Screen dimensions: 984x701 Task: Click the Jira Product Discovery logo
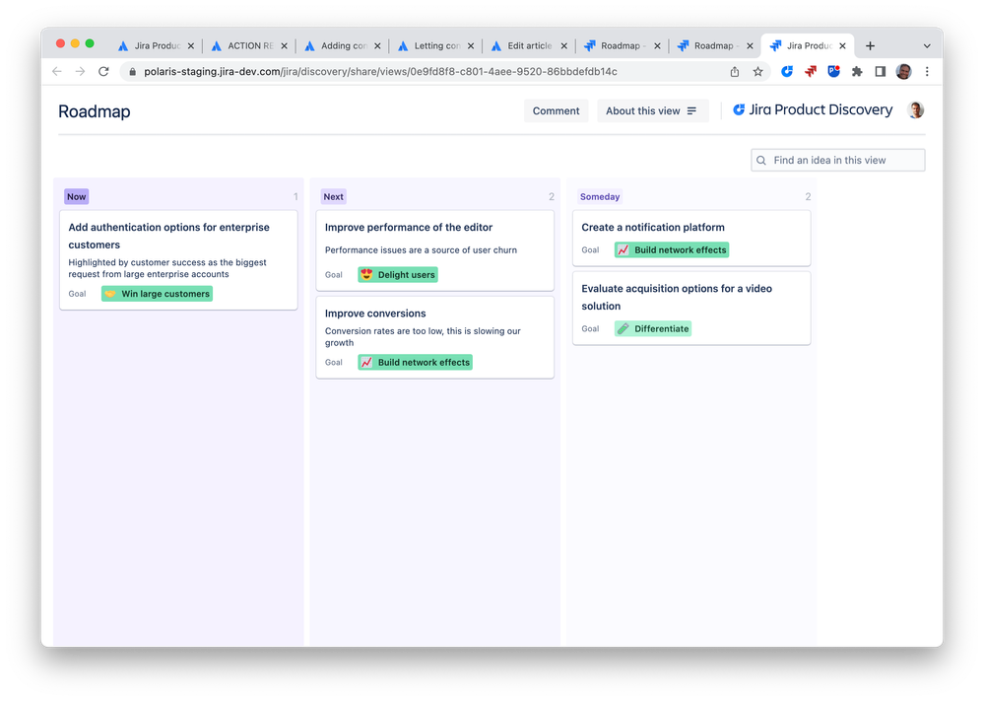(x=813, y=109)
